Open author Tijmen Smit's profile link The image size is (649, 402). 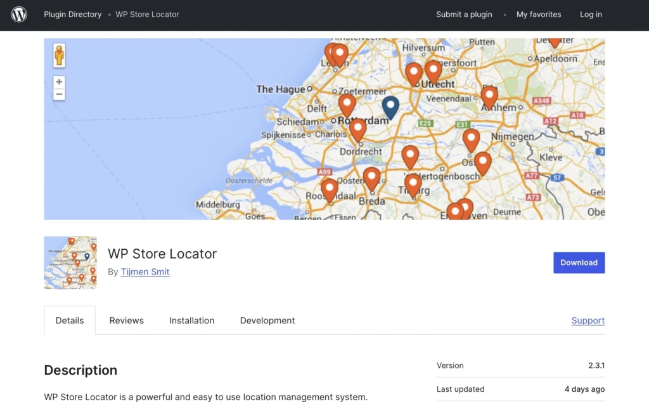tap(145, 272)
